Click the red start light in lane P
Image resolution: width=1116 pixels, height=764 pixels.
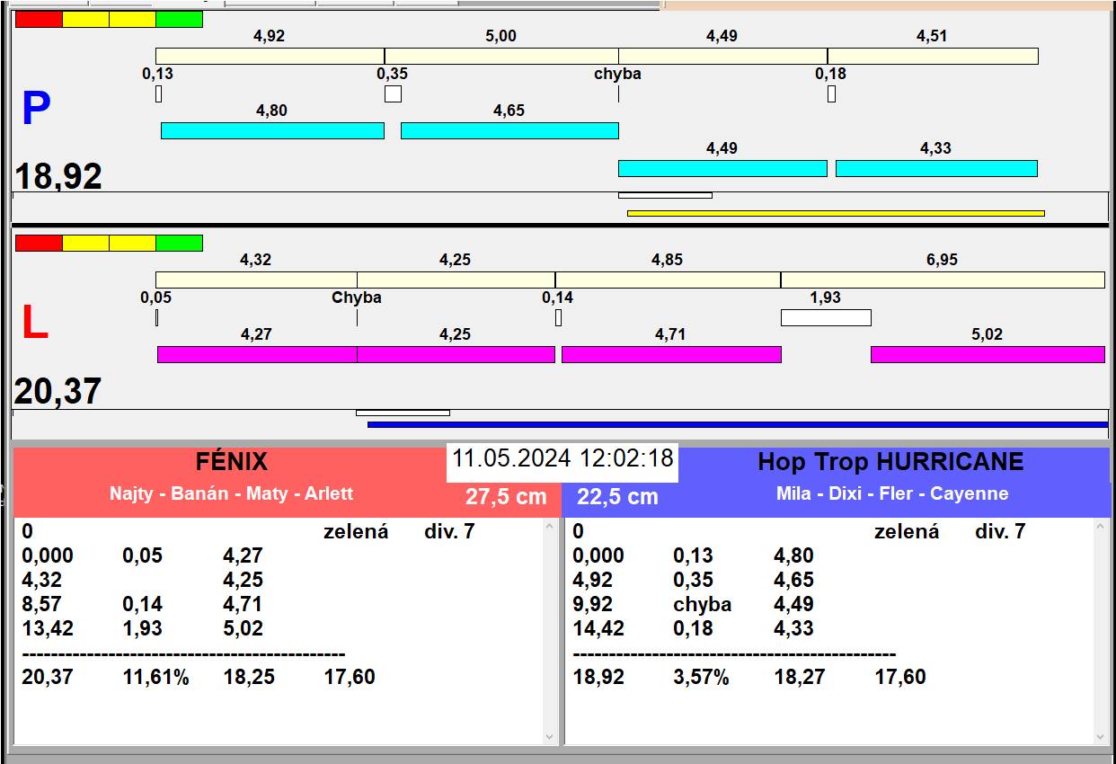click(x=39, y=20)
